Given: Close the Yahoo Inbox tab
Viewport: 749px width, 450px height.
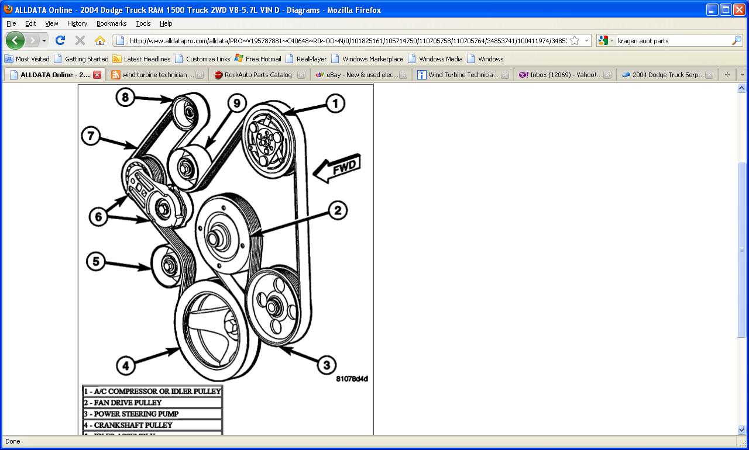Looking at the screenshot, I should (607, 75).
